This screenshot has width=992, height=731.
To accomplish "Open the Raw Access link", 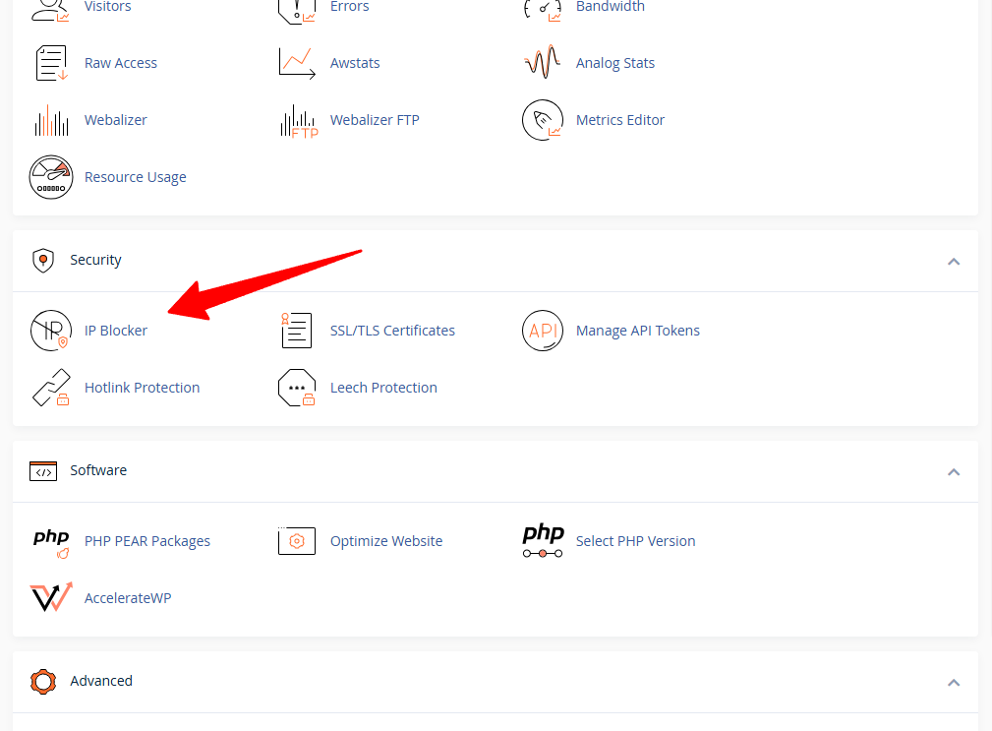I will pyautogui.click(x=121, y=63).
